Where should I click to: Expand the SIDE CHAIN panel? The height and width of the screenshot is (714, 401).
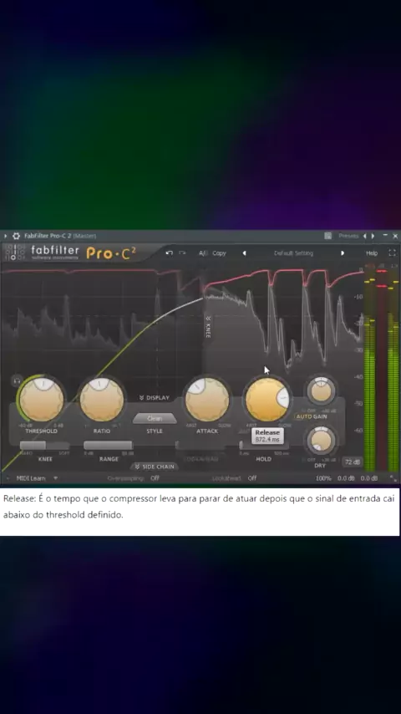tap(155, 467)
